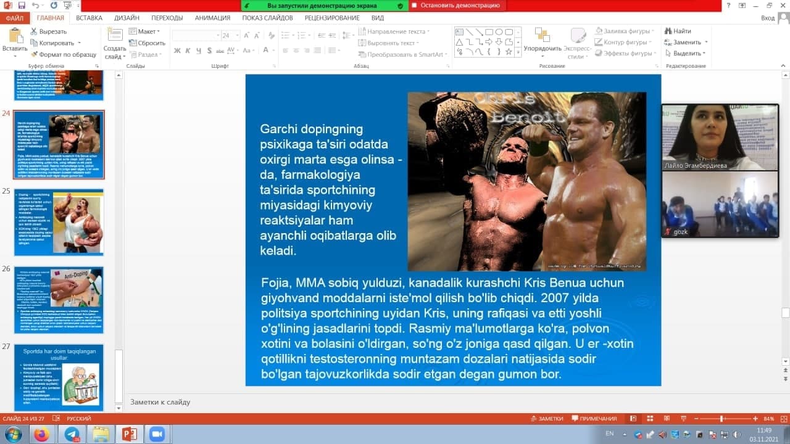The width and height of the screenshot is (790, 444).
Task: Increase font size with larger A
Action: [x=247, y=35]
